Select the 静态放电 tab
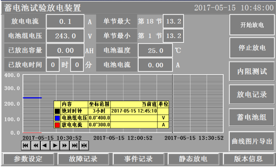 click(193, 159)
